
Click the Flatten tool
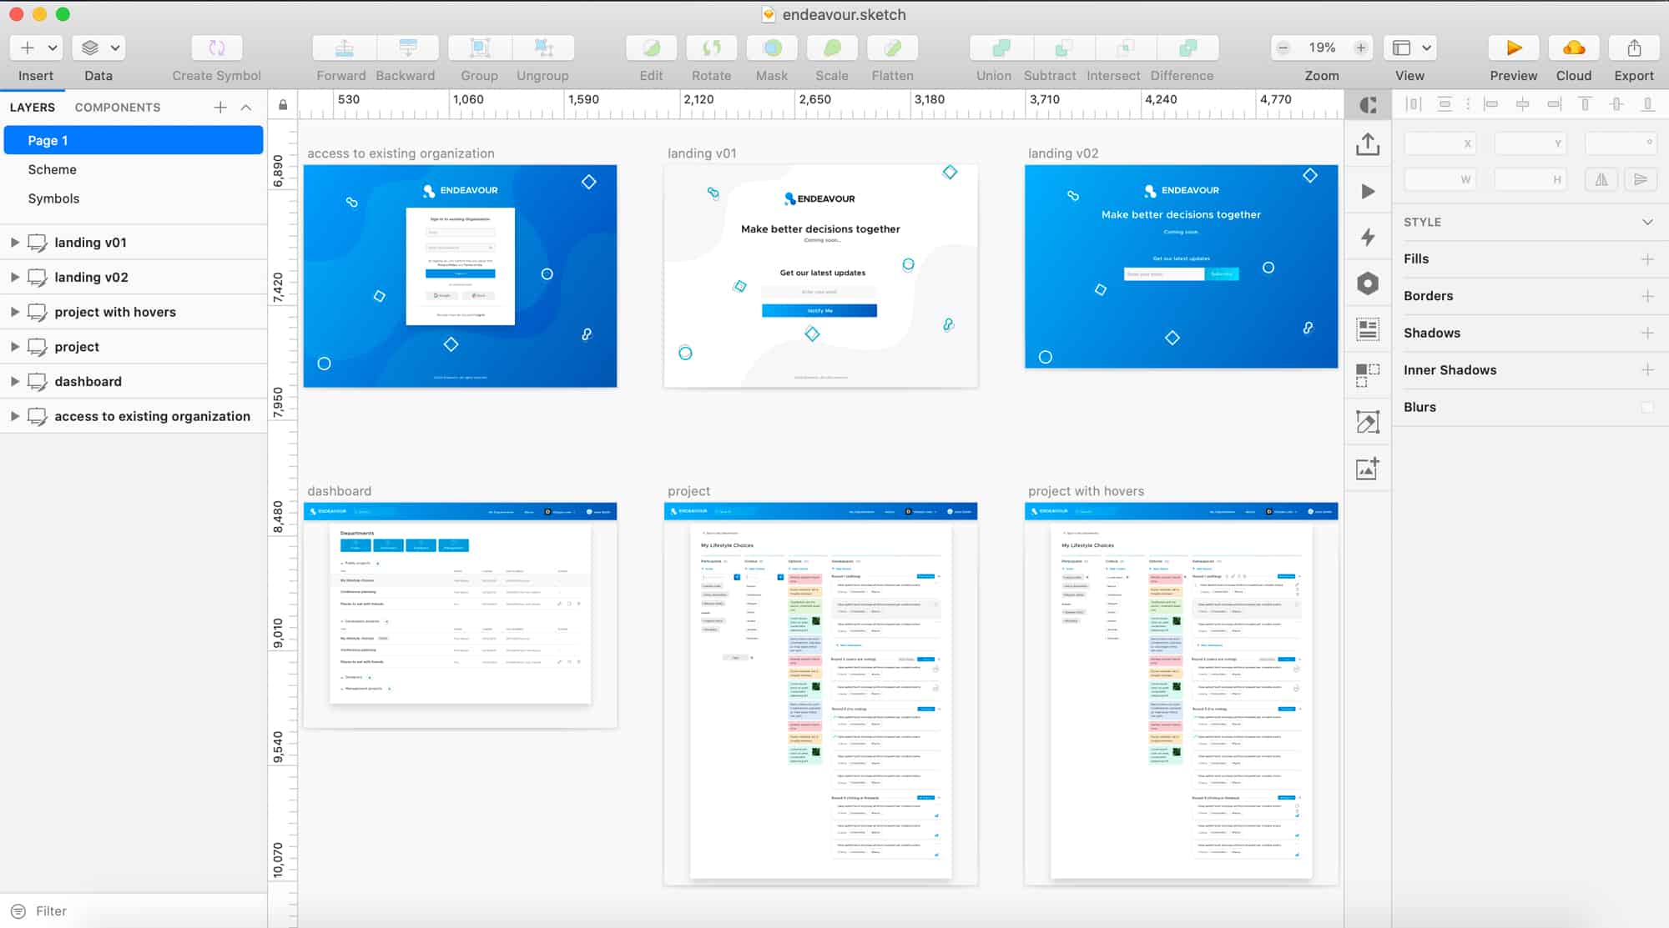pos(892,48)
